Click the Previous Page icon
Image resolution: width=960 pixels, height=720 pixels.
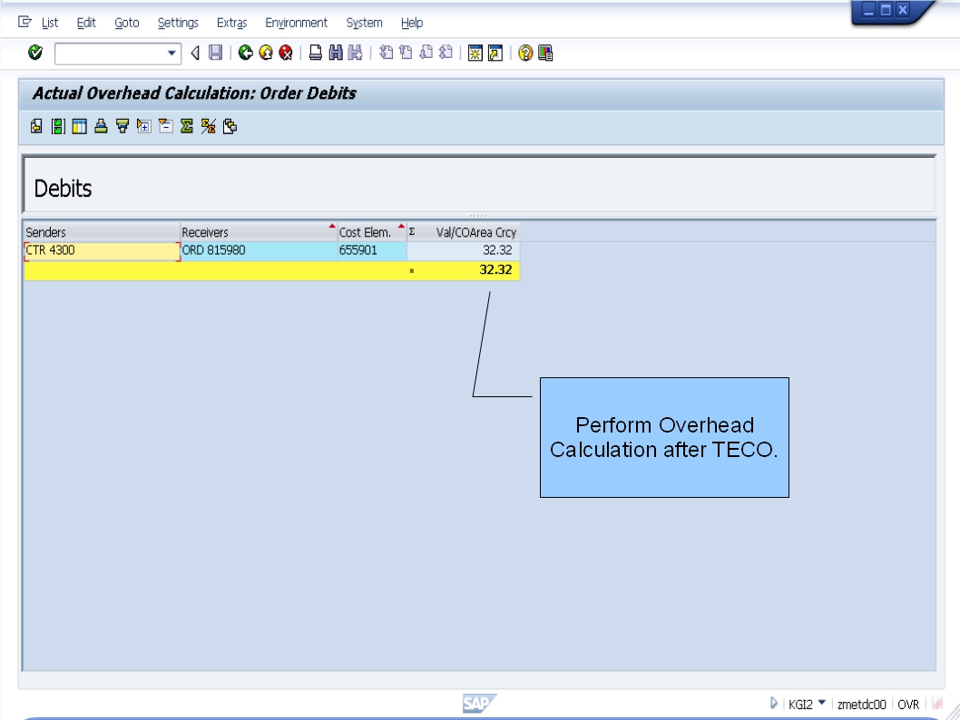click(406, 54)
